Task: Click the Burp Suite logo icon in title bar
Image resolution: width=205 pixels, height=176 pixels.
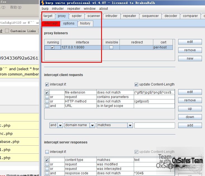Action: (x=43, y=3)
